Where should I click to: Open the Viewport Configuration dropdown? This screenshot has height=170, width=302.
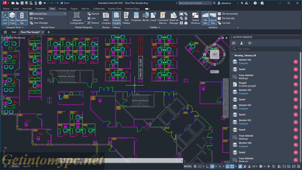[x=77, y=18]
